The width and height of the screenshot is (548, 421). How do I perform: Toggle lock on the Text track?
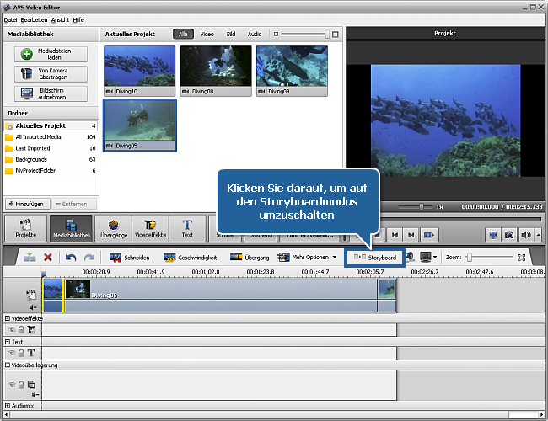tap(21, 354)
